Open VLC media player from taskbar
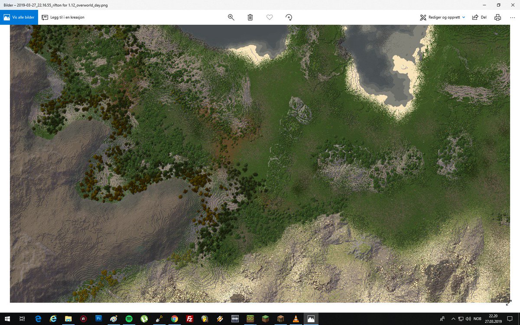The width and height of the screenshot is (520, 325). click(x=296, y=318)
